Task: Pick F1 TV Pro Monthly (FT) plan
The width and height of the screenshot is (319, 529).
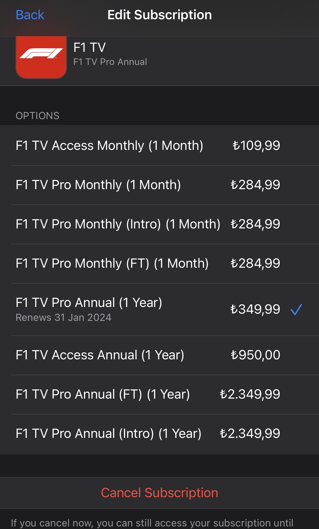Action: [x=112, y=263]
